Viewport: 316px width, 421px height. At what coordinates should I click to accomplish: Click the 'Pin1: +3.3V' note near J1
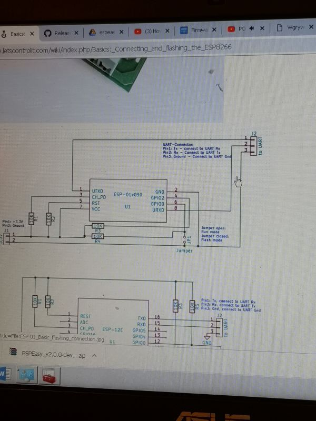[13, 222]
